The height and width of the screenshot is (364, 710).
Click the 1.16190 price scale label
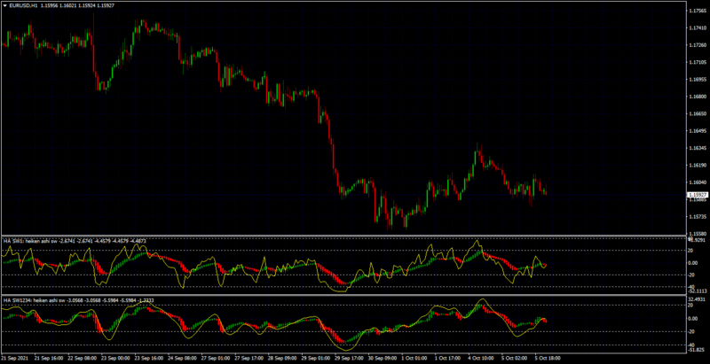point(698,166)
